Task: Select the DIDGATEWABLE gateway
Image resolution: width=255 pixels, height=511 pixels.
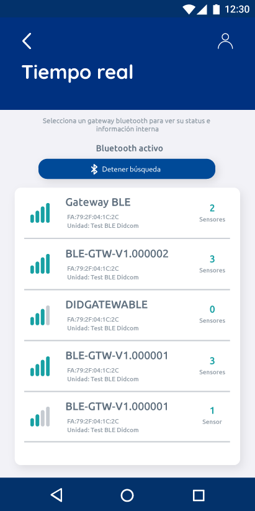Action: pyautogui.click(x=127, y=315)
